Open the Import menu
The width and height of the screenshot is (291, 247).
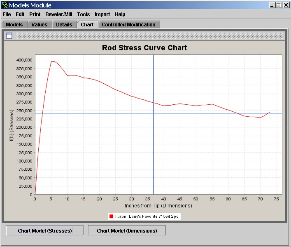pyautogui.click(x=102, y=14)
